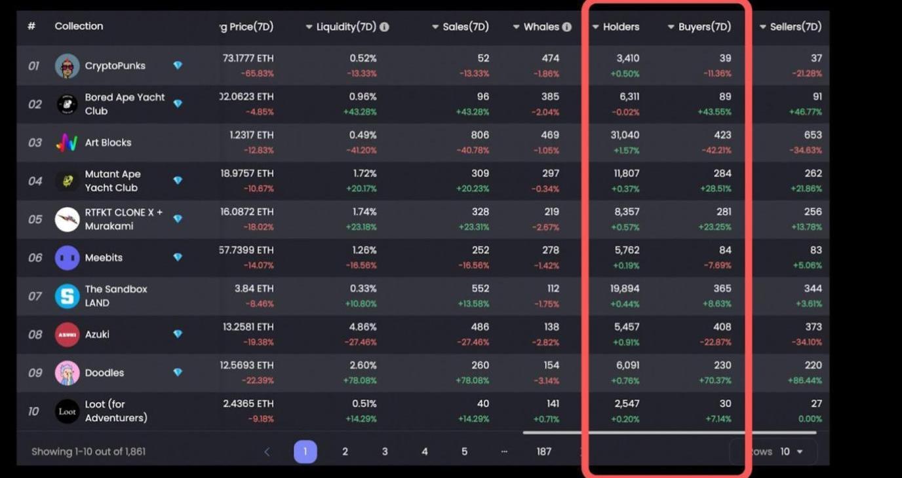Image resolution: width=902 pixels, height=478 pixels.
Task: Click the CryptoPunks collection avatar
Action: [x=67, y=66]
